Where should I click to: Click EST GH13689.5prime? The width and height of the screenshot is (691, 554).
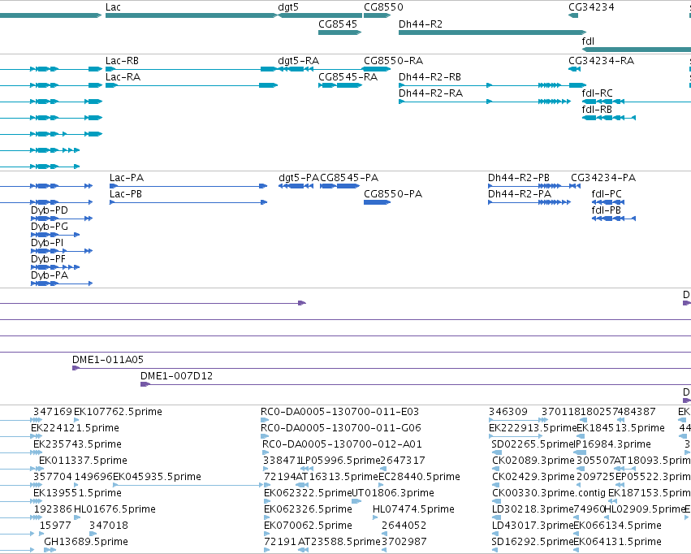86,542
